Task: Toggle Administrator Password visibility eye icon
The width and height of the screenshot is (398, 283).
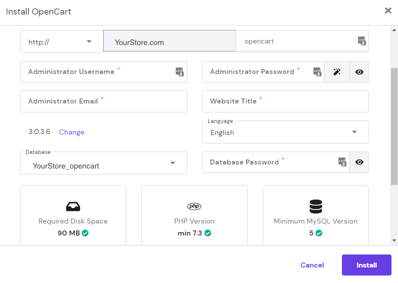Action: pyautogui.click(x=359, y=72)
